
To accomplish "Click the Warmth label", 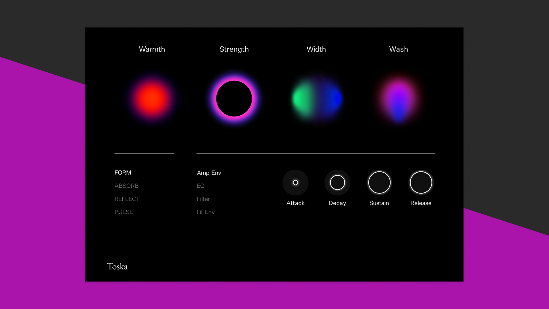I will (152, 49).
